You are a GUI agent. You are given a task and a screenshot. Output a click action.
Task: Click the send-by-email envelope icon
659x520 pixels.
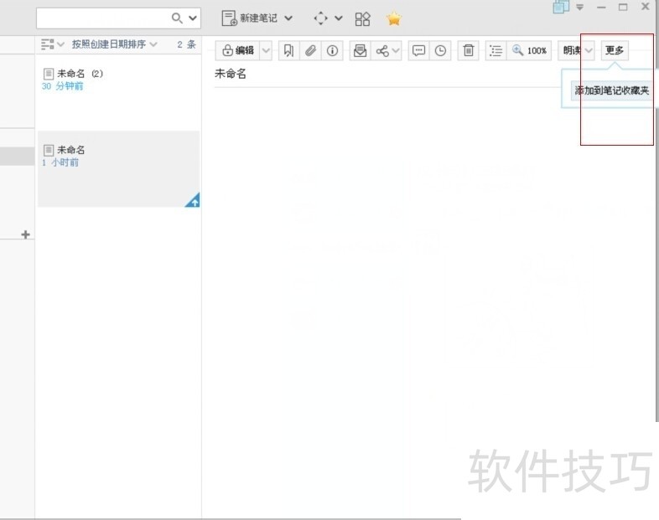tap(361, 51)
